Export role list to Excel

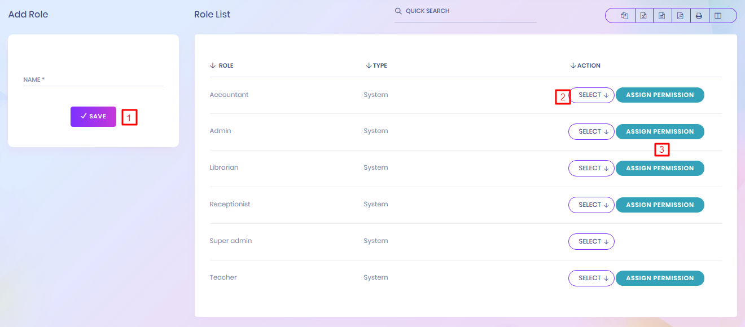[643, 16]
